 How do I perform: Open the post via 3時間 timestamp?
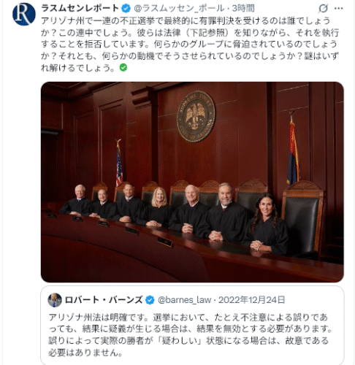tap(243, 9)
